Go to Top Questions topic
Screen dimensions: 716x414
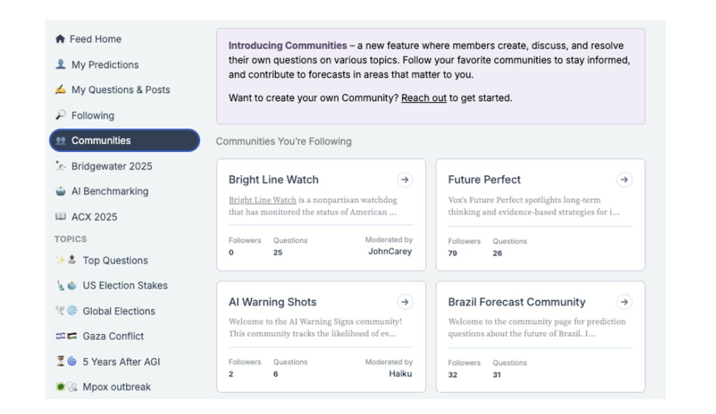pyautogui.click(x=115, y=261)
